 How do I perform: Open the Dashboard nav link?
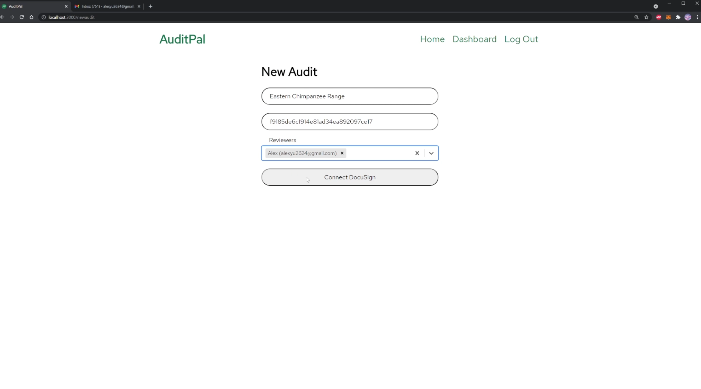[474, 39]
